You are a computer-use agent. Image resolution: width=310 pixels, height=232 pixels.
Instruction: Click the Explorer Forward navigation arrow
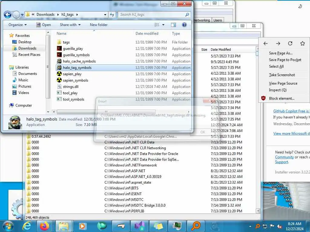(16, 14)
